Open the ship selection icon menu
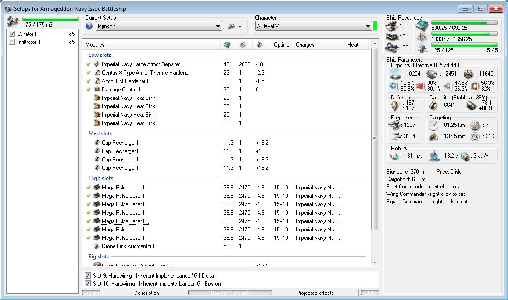The image size is (508, 300). 231,27
